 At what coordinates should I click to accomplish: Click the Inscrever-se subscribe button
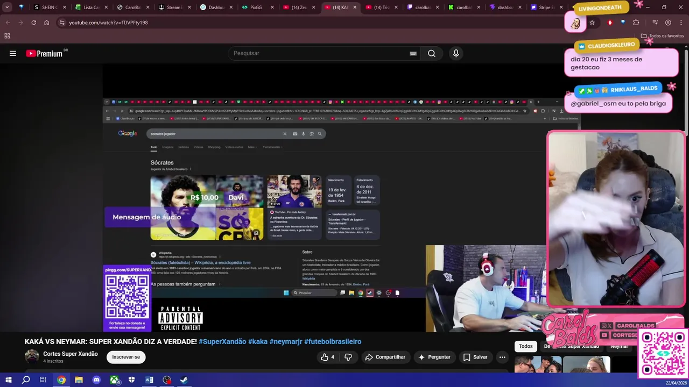pyautogui.click(x=126, y=357)
